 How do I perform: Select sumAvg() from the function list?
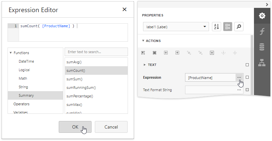point(74,62)
